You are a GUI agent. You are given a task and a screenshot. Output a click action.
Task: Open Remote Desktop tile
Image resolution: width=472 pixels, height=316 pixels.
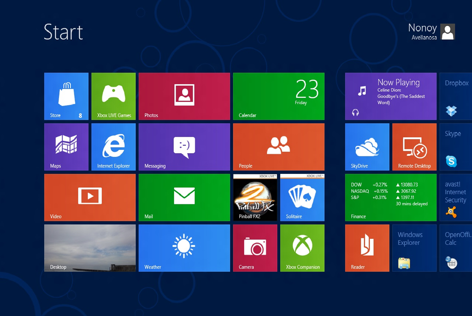tap(414, 147)
